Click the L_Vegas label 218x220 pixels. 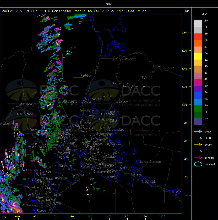tap(30, 147)
